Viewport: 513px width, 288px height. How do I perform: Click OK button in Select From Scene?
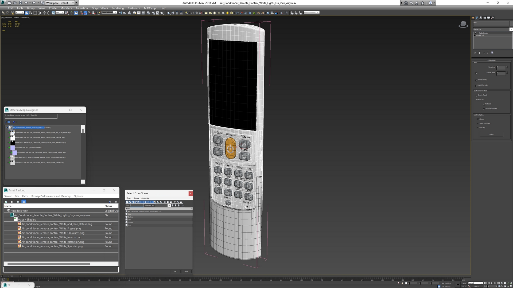click(175, 271)
